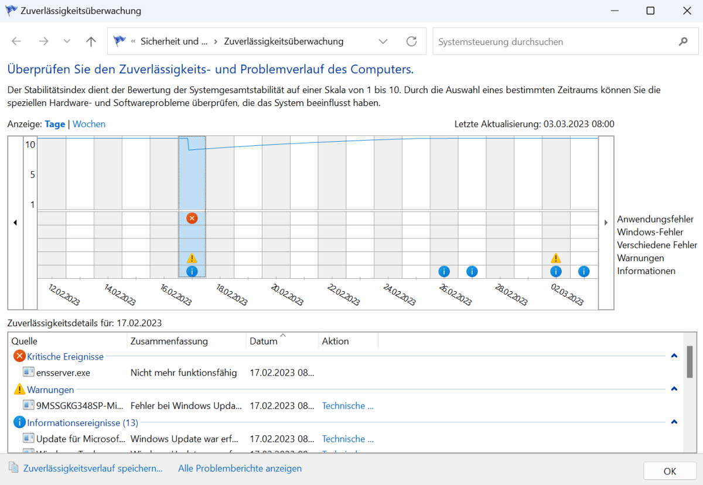Sort by Datum column header

283,341
